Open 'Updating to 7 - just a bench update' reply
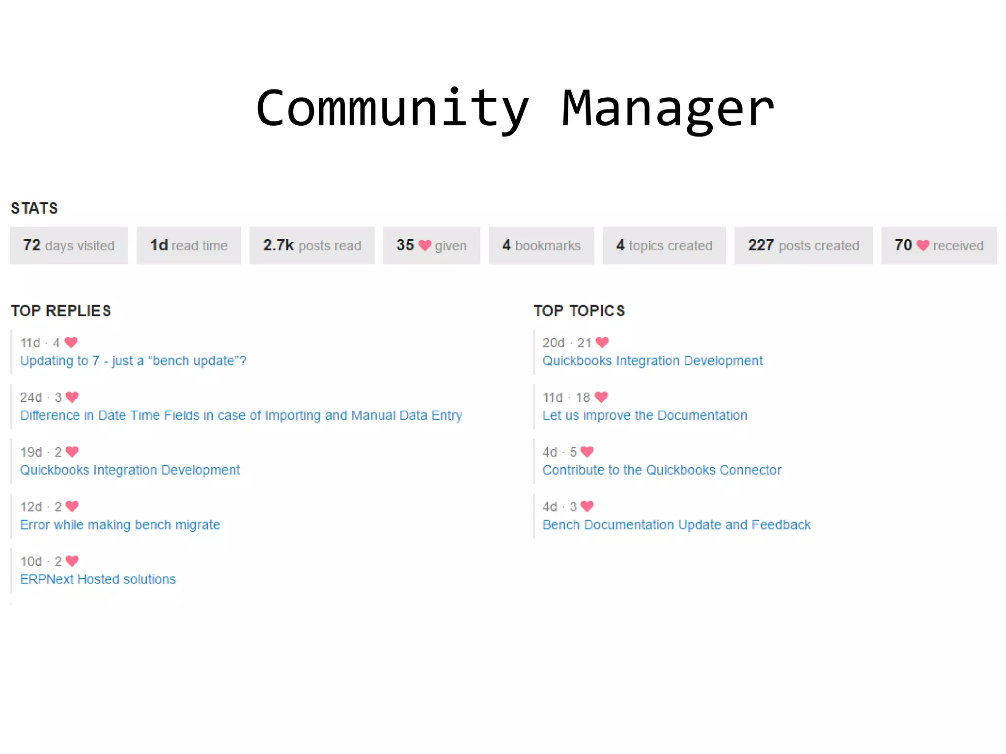 coord(133,361)
